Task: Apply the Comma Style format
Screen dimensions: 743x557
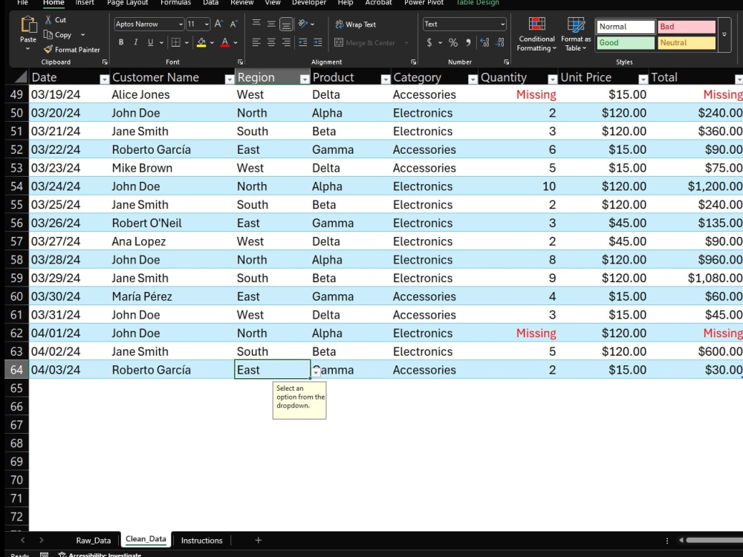Action: point(468,42)
